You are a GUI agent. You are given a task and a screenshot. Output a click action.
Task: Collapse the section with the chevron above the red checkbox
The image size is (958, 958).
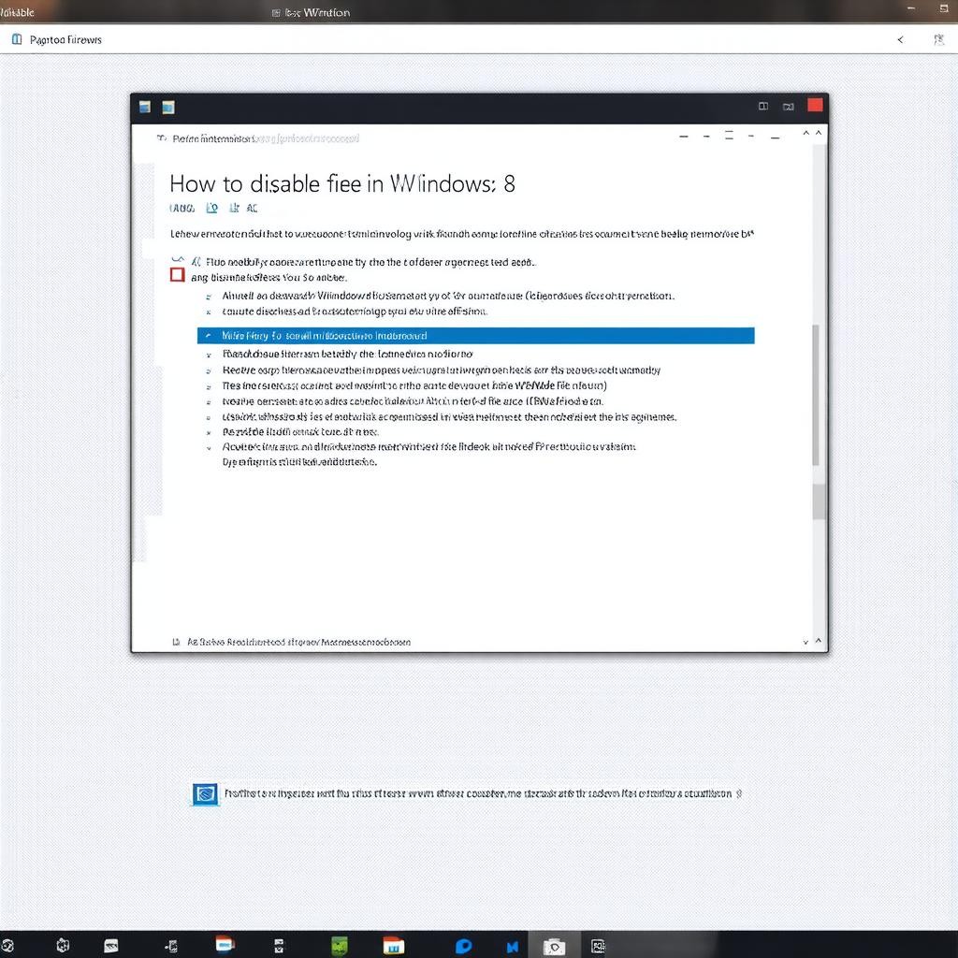[178, 259]
